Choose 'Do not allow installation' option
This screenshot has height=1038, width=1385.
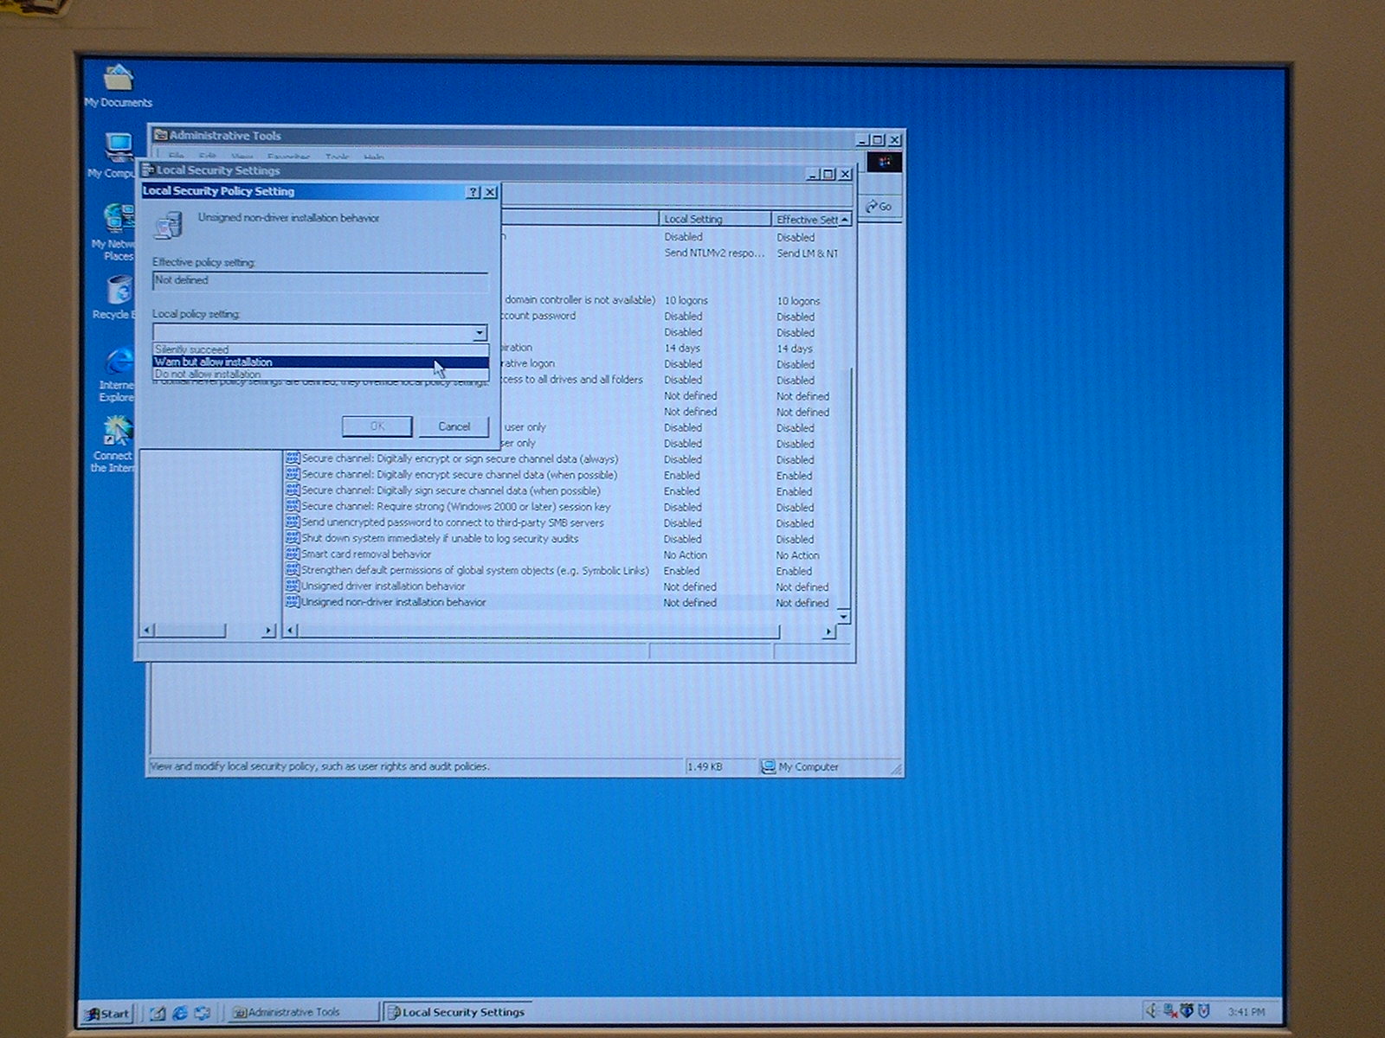pos(208,375)
